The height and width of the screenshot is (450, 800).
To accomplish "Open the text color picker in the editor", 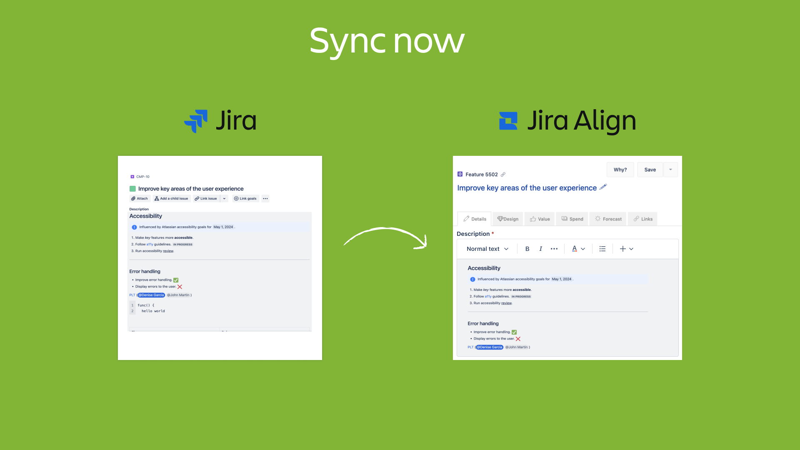I will point(574,249).
